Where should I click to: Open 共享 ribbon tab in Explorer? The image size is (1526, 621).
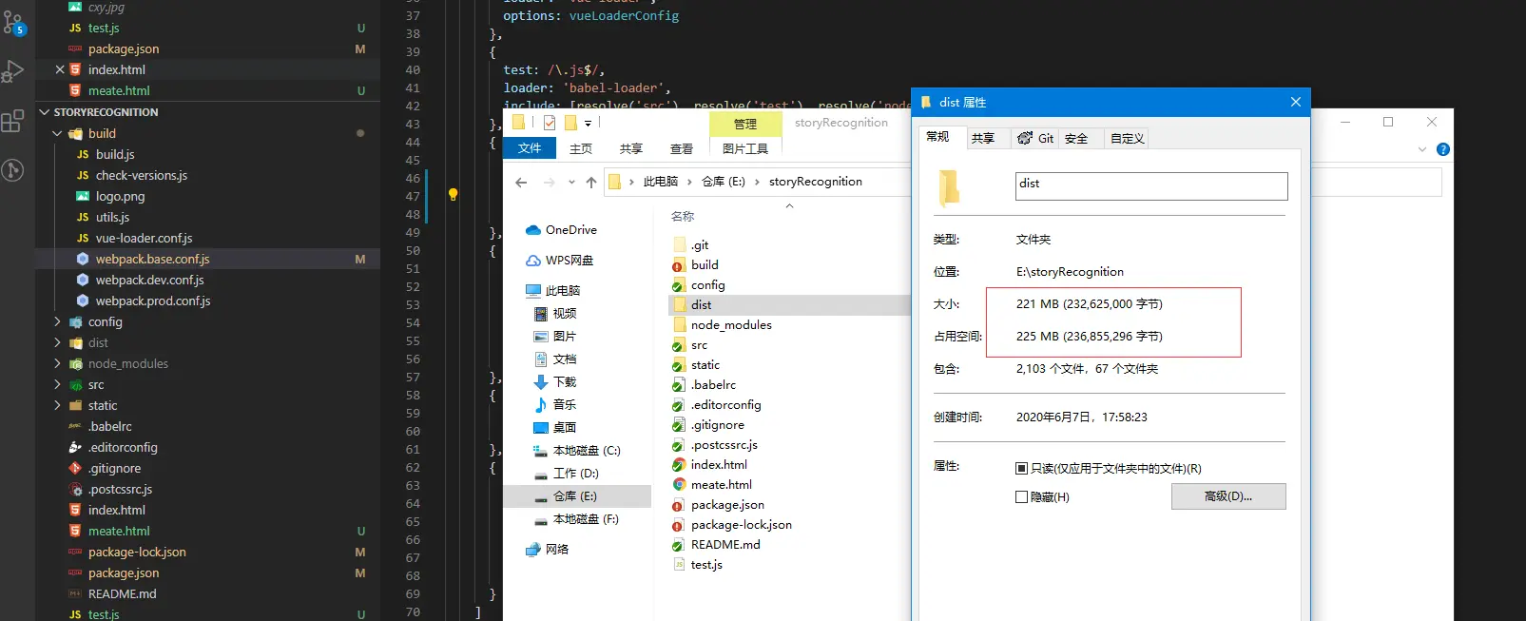click(x=631, y=149)
